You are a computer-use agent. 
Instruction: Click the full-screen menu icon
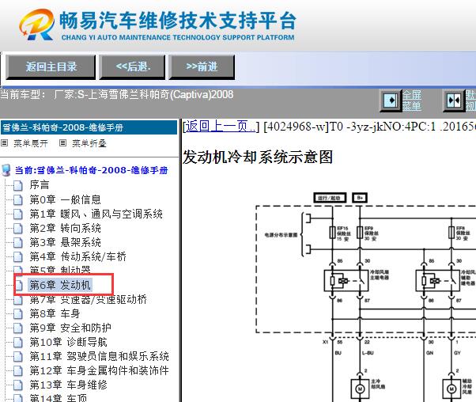[x=391, y=100]
